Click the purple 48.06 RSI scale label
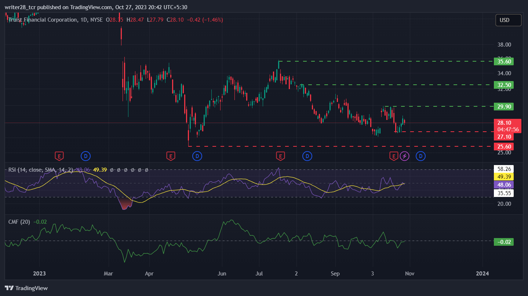528x296 pixels. pos(503,184)
